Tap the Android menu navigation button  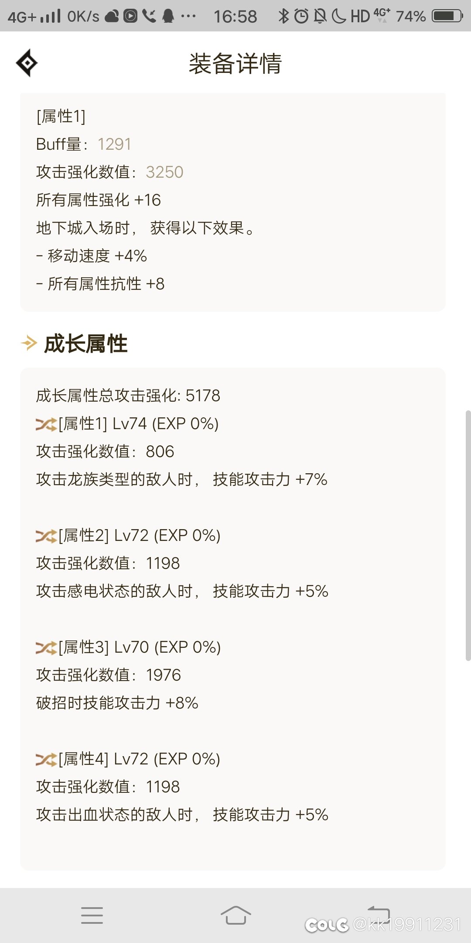point(92,915)
